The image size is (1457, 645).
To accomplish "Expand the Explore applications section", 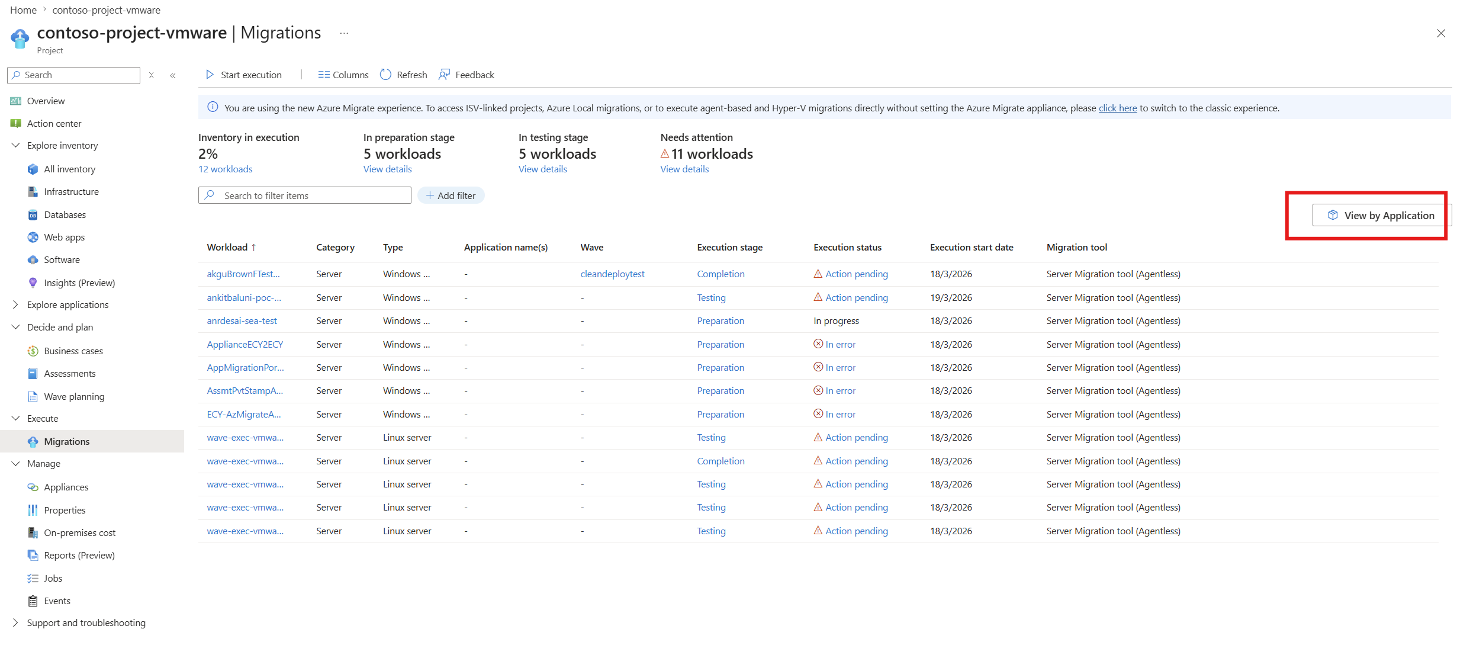I will pyautogui.click(x=16, y=305).
